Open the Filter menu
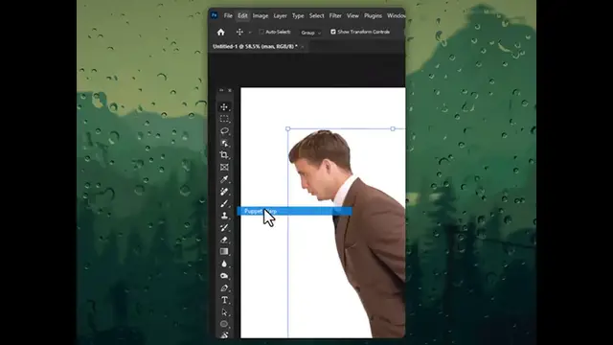Viewport: 613px width, 345px height. pyautogui.click(x=335, y=16)
